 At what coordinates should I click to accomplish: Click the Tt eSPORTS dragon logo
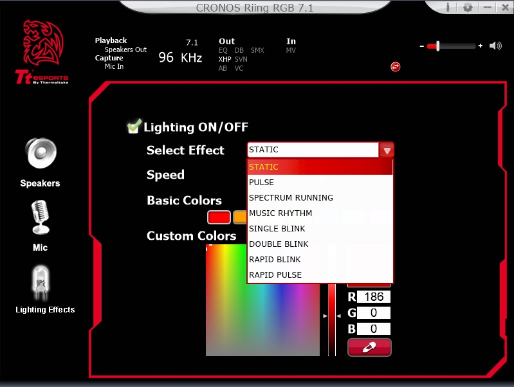[42, 53]
